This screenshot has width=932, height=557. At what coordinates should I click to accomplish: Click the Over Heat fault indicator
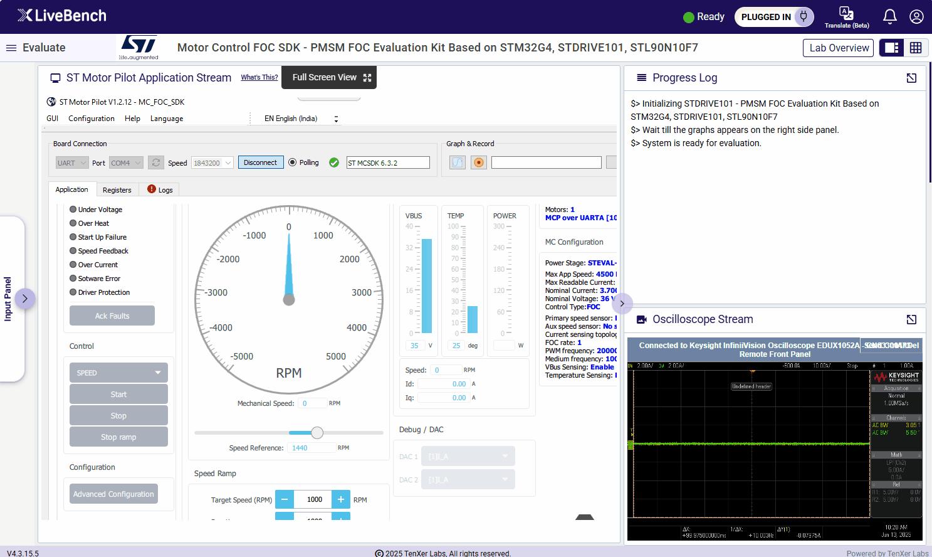73,223
